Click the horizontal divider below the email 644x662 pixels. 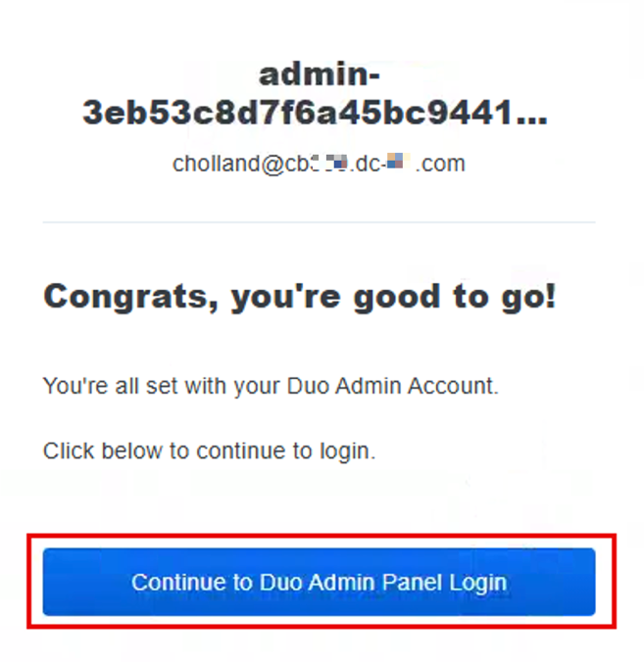coord(319,222)
